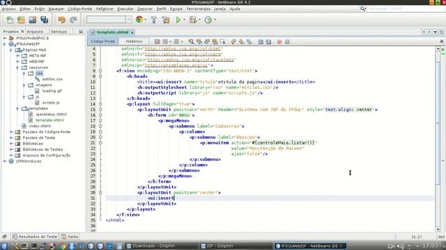This screenshot has height=250, width=446.
Task: Expand the IFSULModelJPA2.0 project node
Action: point(5,38)
